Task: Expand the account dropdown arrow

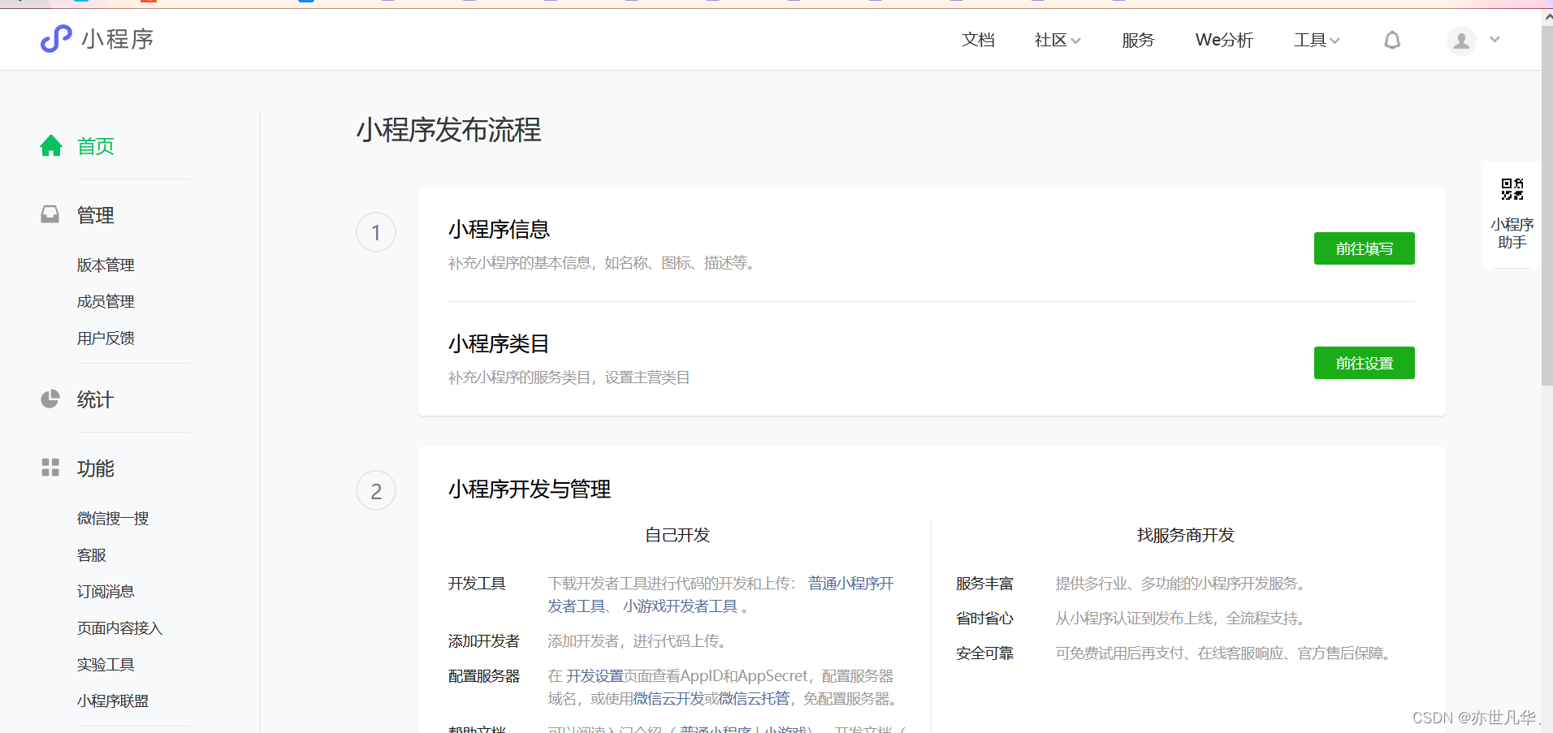Action: (x=1495, y=39)
